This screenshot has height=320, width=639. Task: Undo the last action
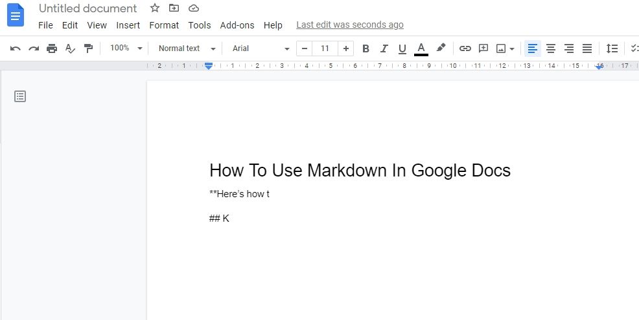point(15,48)
